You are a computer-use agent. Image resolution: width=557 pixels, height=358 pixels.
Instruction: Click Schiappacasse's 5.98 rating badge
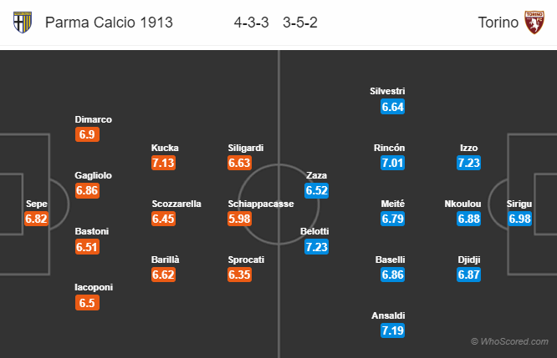click(x=239, y=219)
